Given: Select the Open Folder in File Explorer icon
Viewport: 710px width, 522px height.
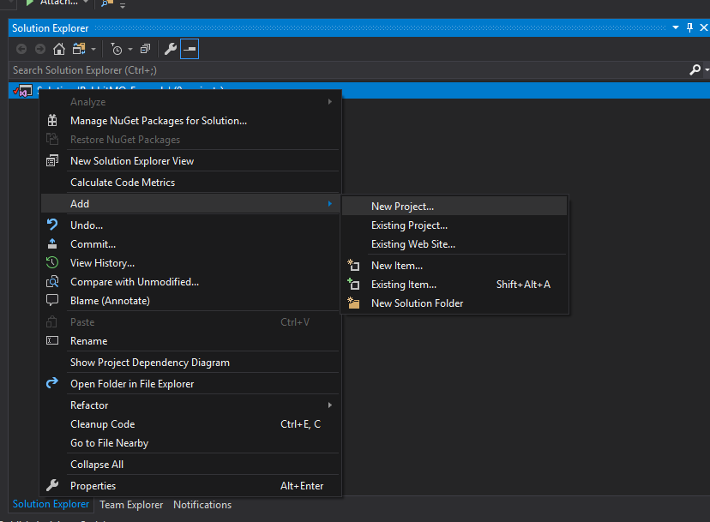Looking at the screenshot, I should [x=52, y=384].
